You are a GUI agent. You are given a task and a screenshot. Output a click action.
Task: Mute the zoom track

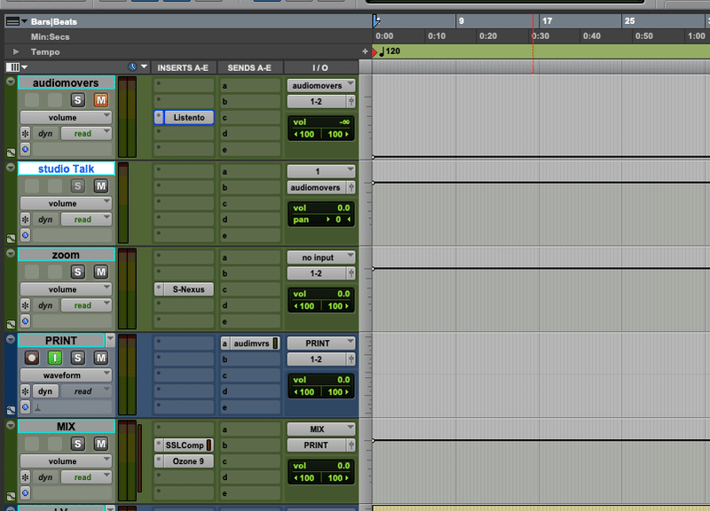tap(100, 272)
